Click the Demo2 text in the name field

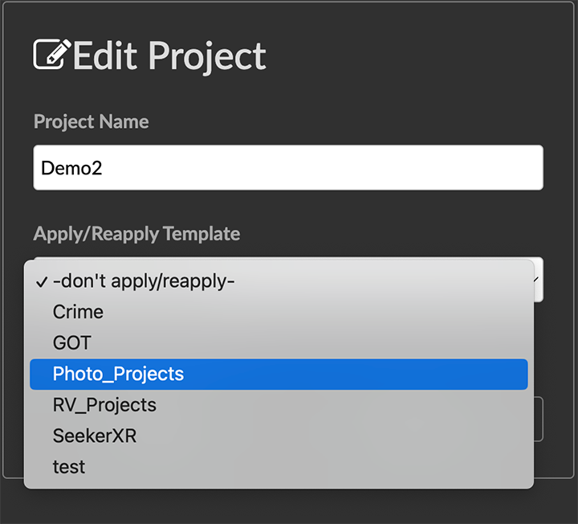[72, 168]
